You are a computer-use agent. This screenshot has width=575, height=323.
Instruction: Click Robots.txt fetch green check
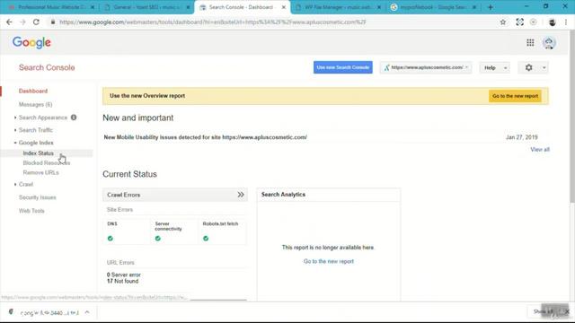[x=206, y=238]
